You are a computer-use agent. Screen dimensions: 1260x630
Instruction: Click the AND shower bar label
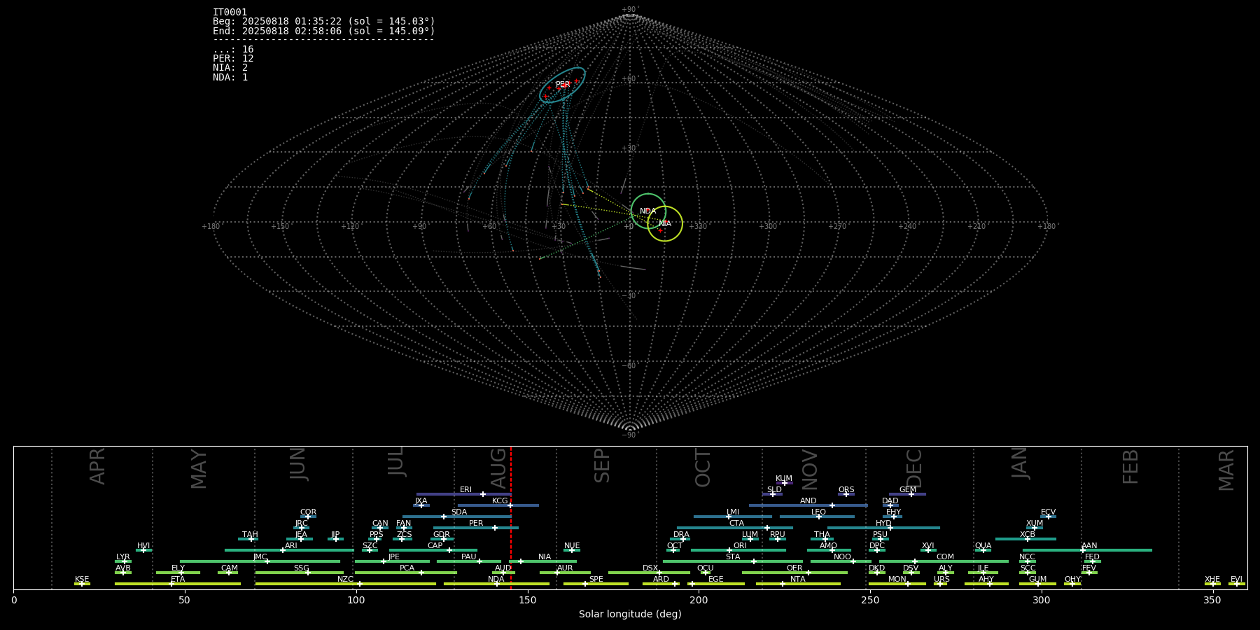(x=808, y=500)
